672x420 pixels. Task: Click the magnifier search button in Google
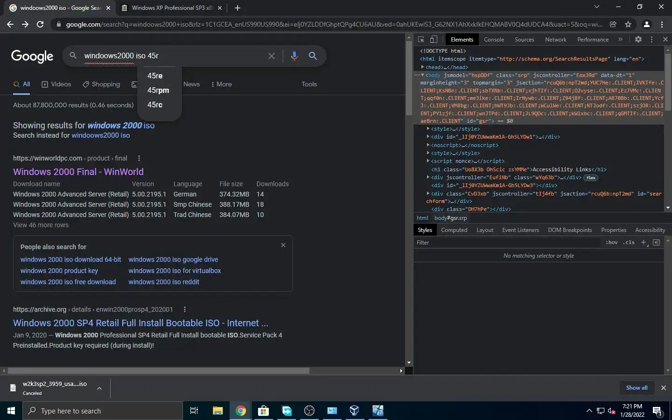[x=313, y=56]
